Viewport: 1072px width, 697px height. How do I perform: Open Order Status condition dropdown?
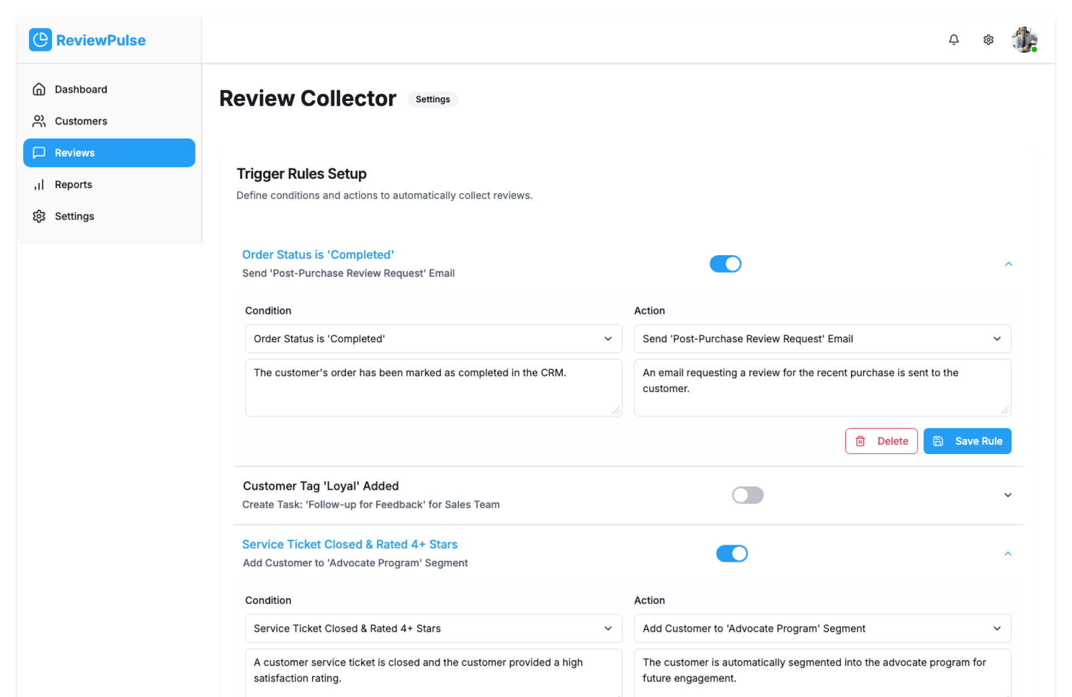pyautogui.click(x=433, y=339)
